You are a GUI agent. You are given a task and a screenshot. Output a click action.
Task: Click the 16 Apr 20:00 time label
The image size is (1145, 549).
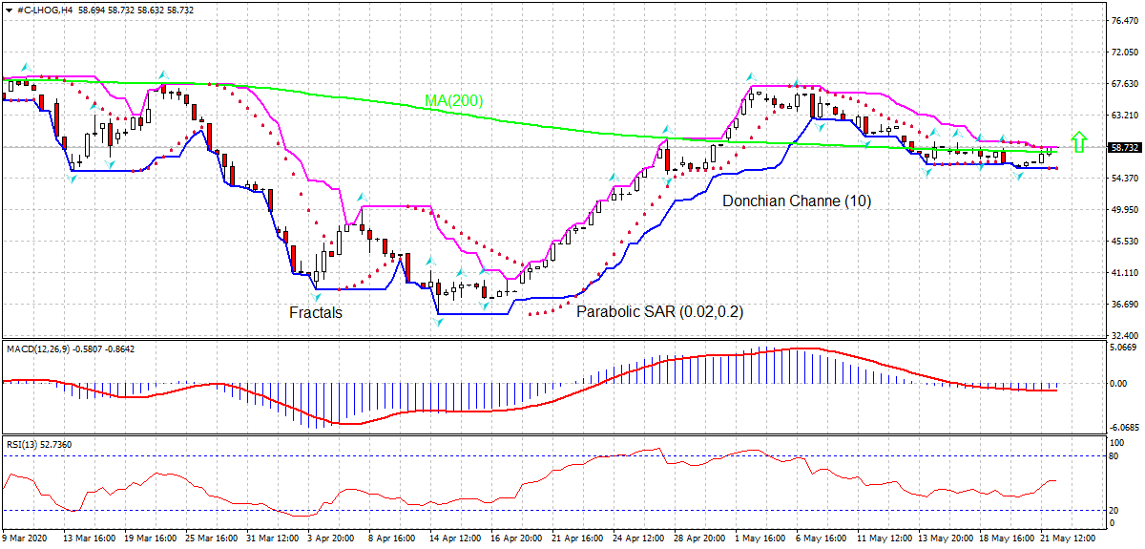click(x=516, y=538)
